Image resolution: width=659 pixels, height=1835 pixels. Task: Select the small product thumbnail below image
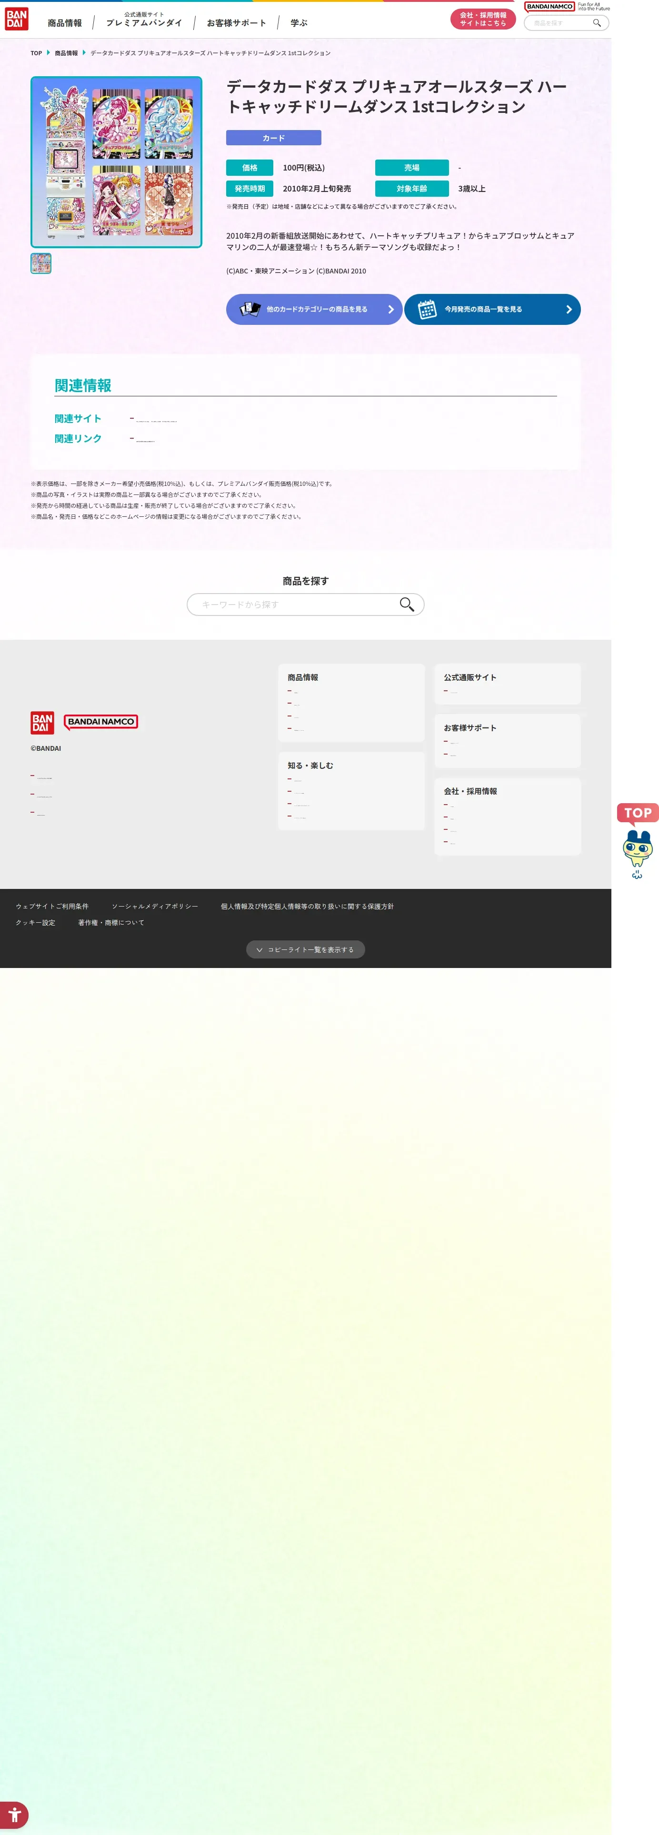(x=40, y=263)
